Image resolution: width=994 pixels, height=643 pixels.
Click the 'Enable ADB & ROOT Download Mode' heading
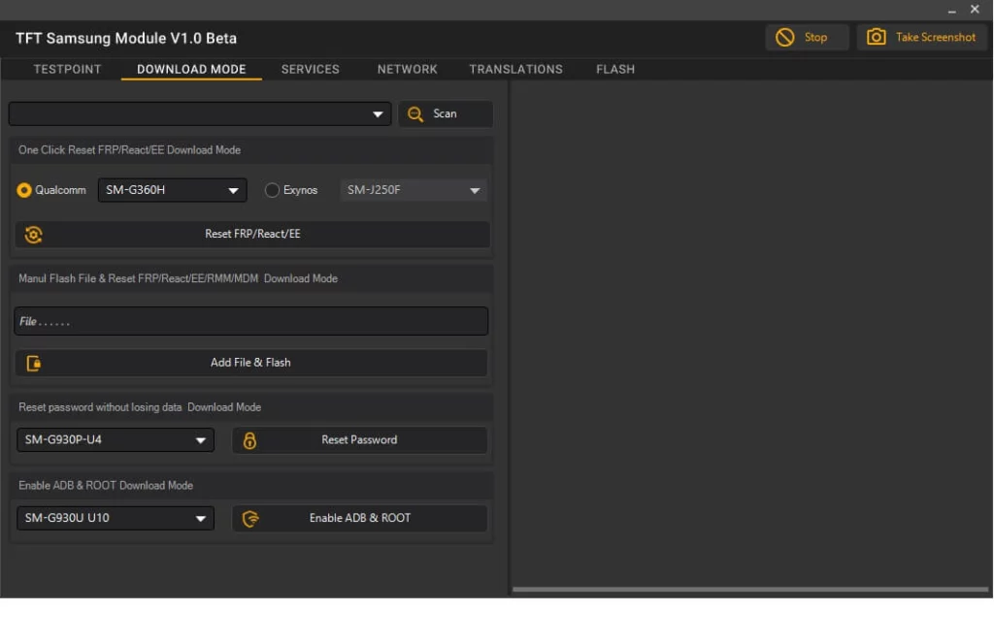coord(106,485)
